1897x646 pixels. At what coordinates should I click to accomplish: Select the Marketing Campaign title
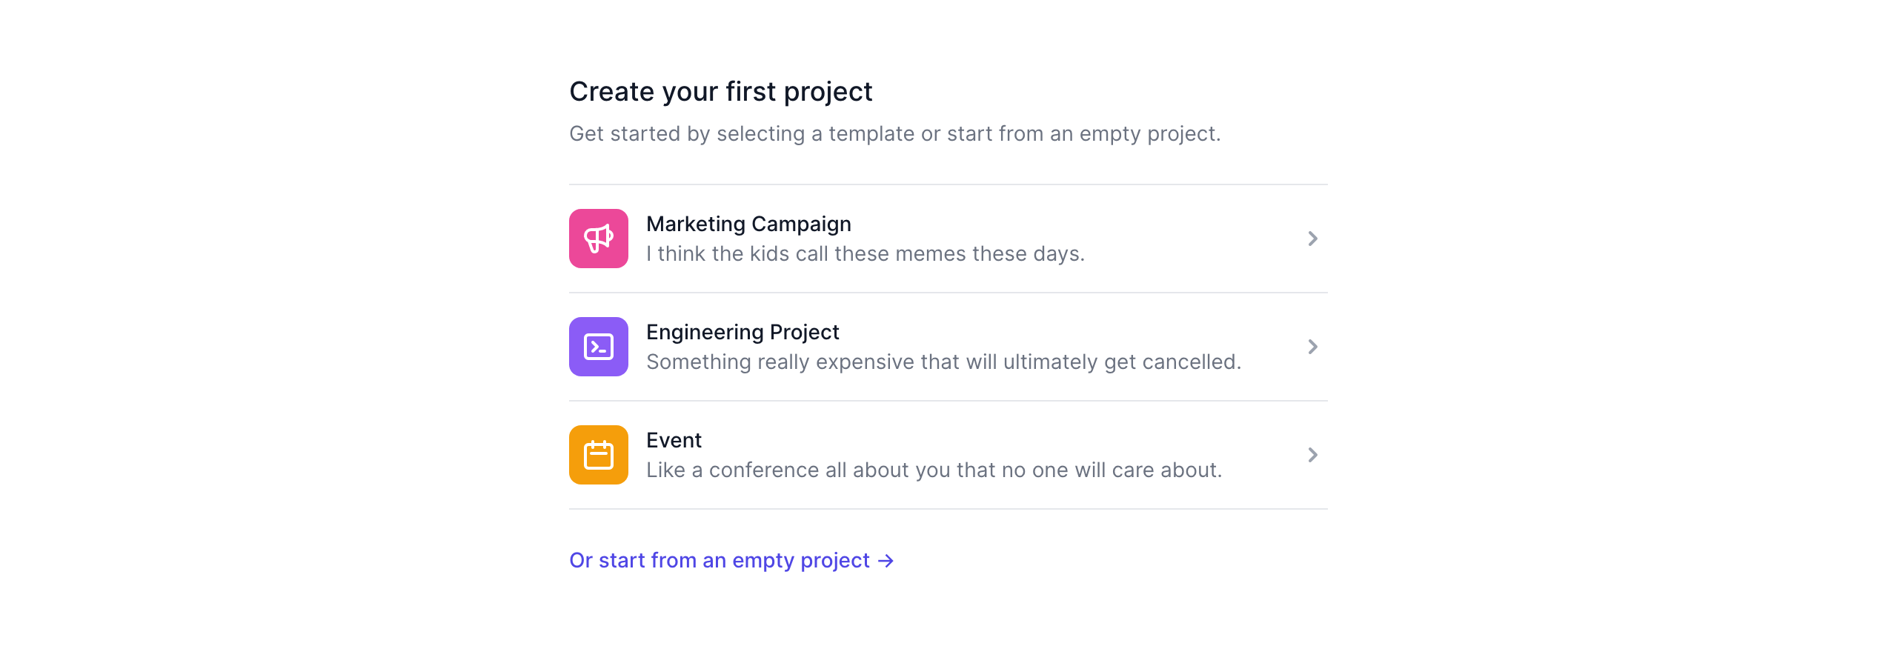(x=748, y=224)
